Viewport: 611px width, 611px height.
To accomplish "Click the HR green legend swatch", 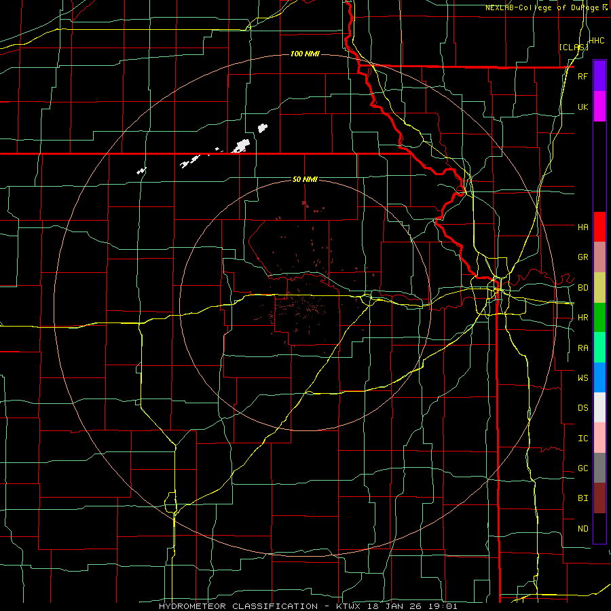I will click(599, 318).
